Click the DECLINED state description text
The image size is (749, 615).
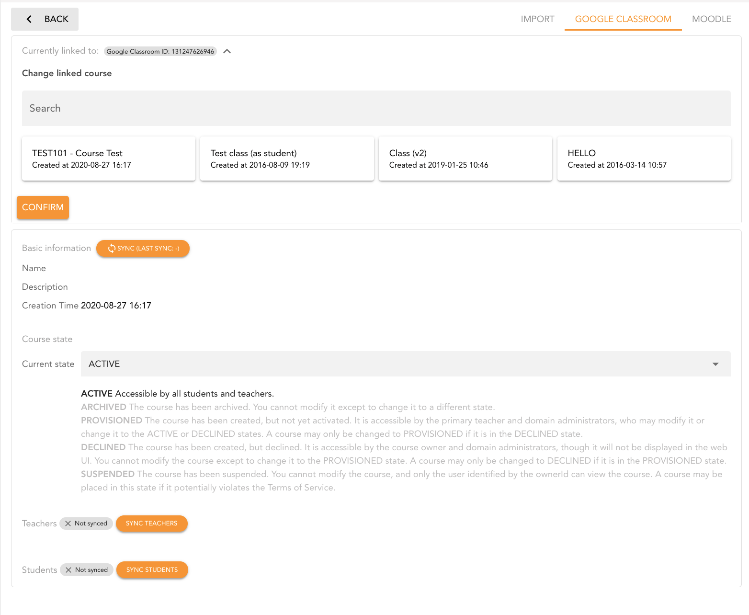pos(404,454)
